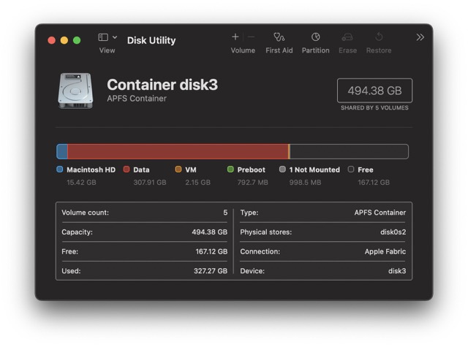This screenshot has height=347, width=468.
Task: Click the Type APFS Container value
Action: tap(380, 213)
